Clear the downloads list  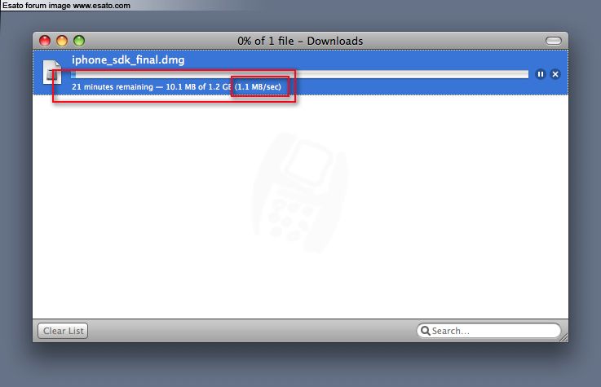pyautogui.click(x=63, y=331)
